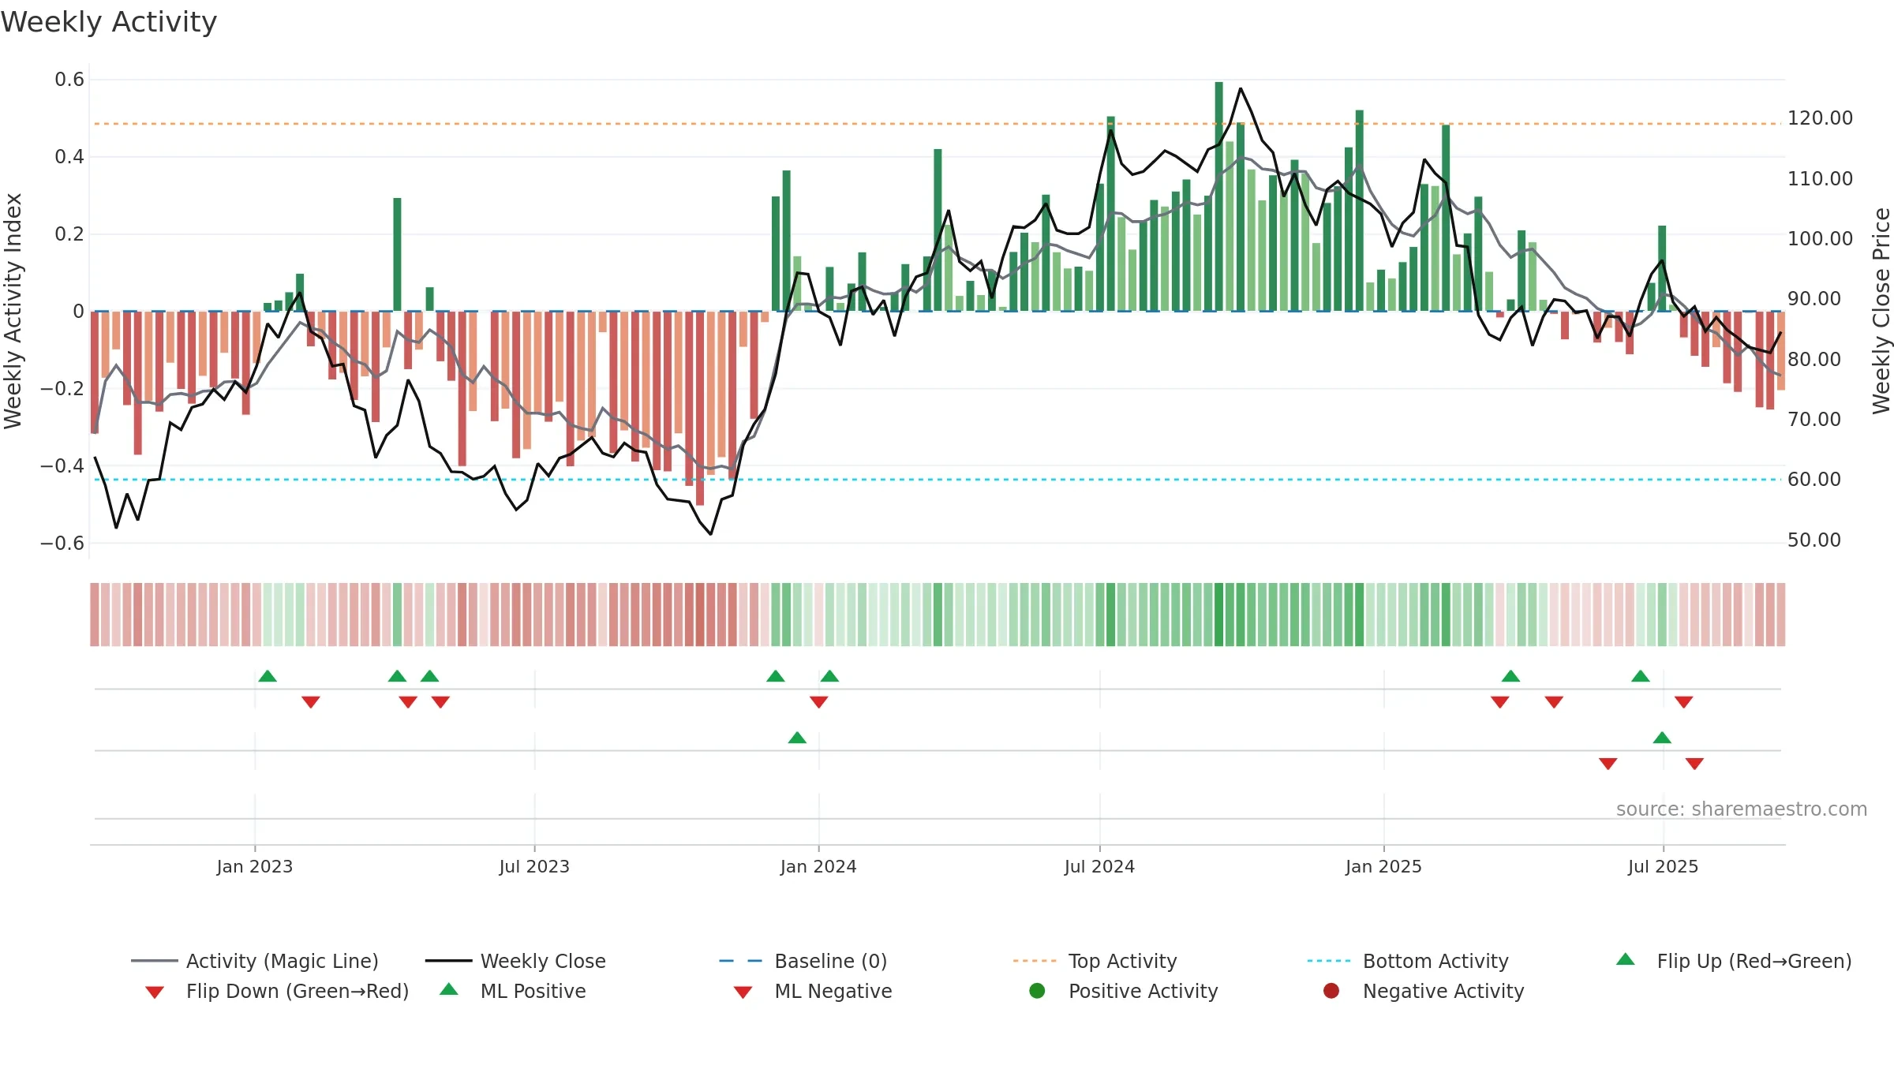Click the 100.00 price axis label
Screen dimensions: 1894x1065
[x=1820, y=239]
